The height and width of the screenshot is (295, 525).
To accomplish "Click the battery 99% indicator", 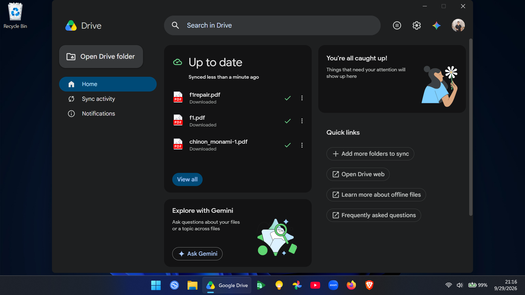I will (478, 285).
